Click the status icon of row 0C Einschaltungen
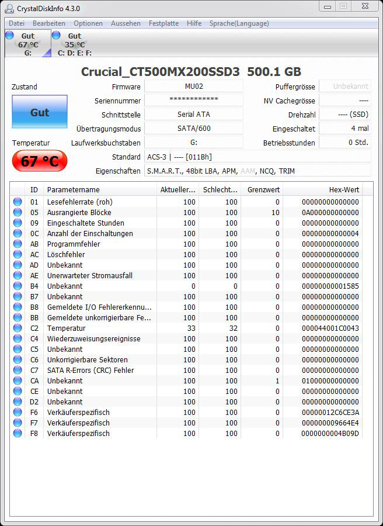This screenshot has width=383, height=526. pyautogui.click(x=18, y=233)
